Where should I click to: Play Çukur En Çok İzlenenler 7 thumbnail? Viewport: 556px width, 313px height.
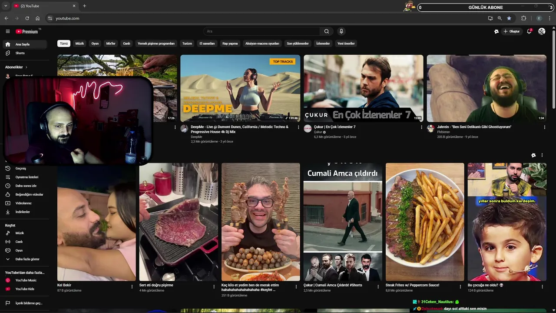[364, 88]
